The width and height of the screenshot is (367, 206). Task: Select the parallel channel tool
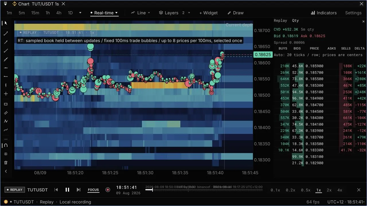[6, 113]
